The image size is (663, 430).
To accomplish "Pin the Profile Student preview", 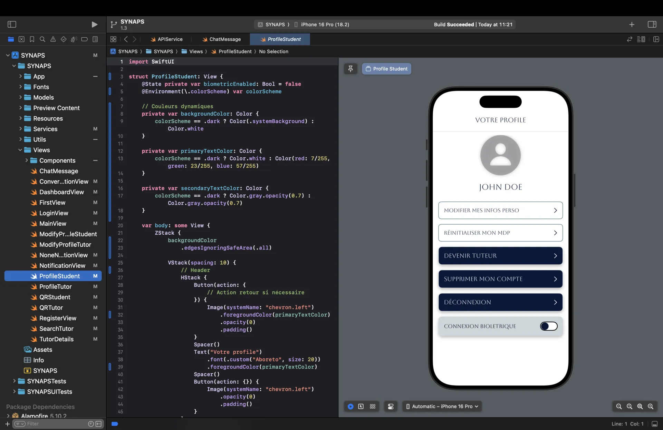I will pos(350,69).
